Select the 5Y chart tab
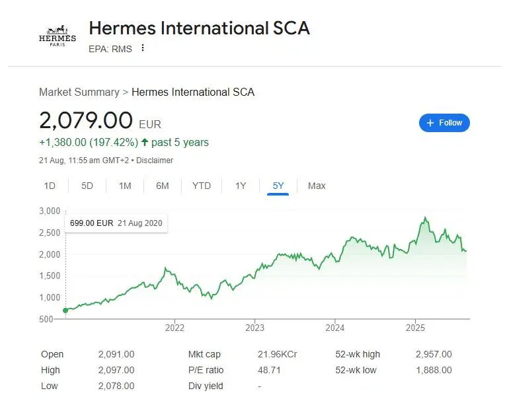Image resolution: width=509 pixels, height=399 pixels. [278, 186]
